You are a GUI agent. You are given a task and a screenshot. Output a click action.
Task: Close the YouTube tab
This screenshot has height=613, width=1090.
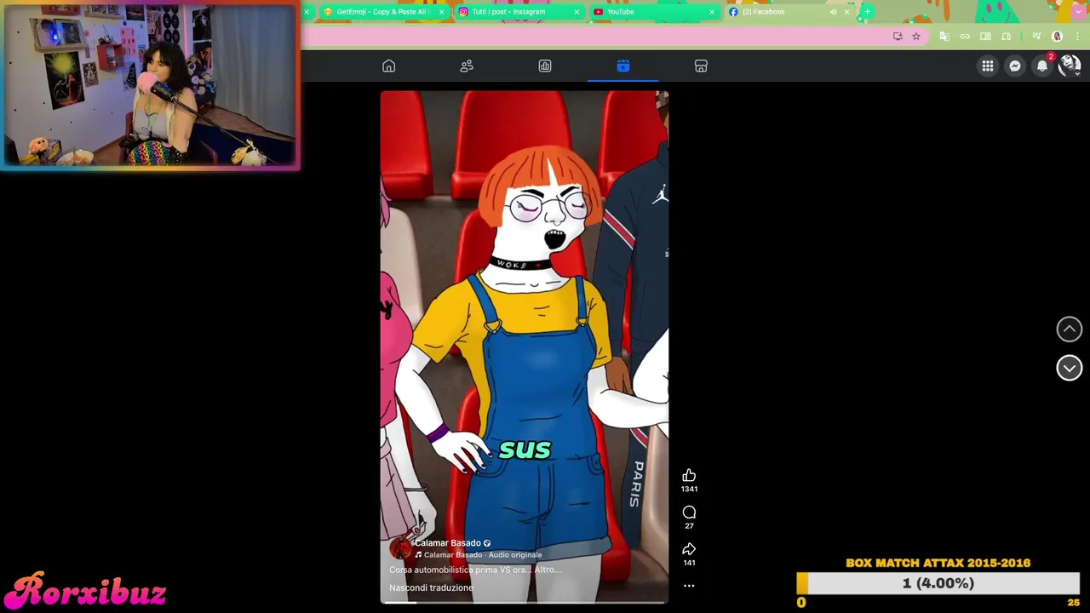[712, 12]
